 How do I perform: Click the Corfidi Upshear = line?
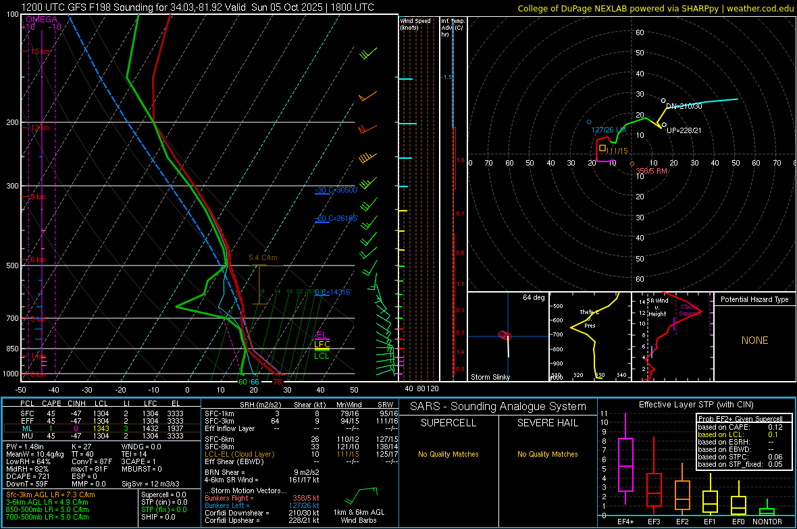tap(262, 520)
